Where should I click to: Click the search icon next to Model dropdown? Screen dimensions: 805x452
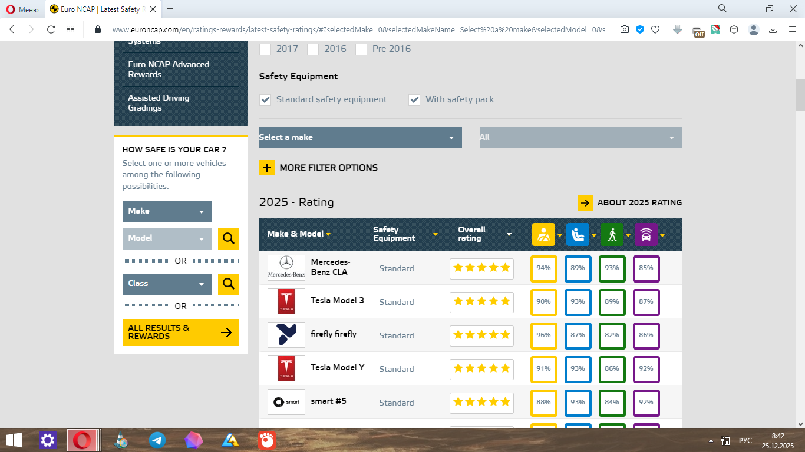click(x=229, y=239)
